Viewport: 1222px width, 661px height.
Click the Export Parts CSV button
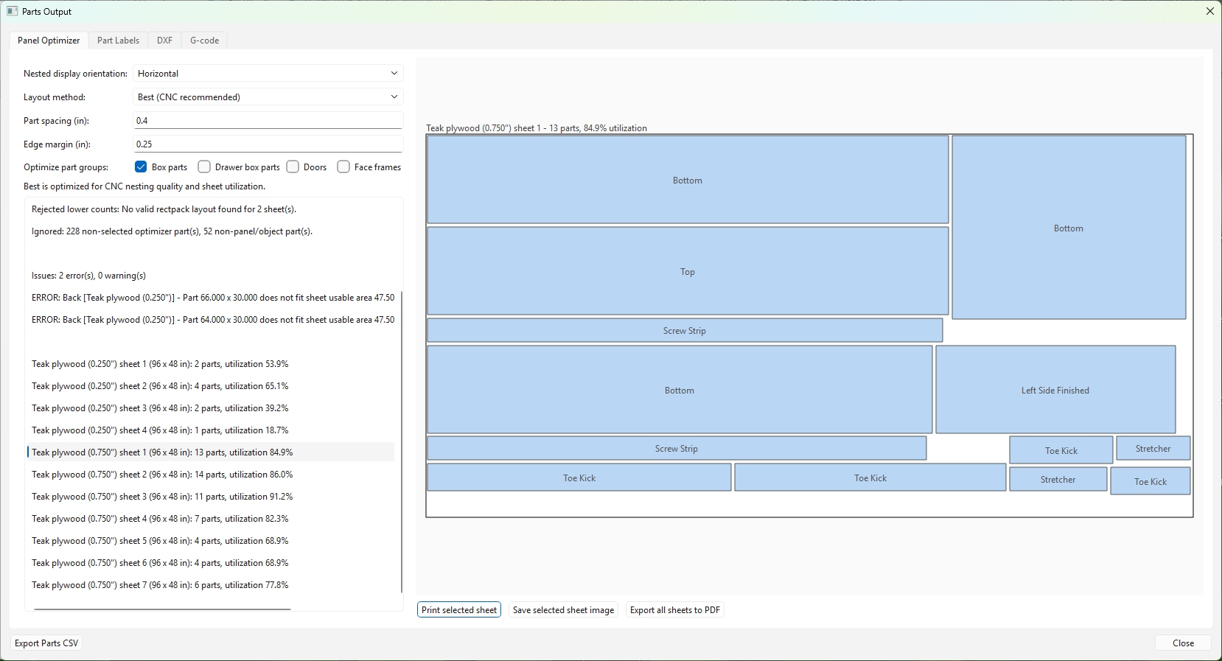point(46,643)
